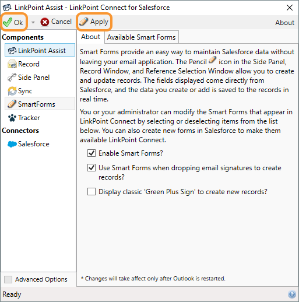Select the Record component icon
This screenshot has height=302, width=299.
pos(12,64)
